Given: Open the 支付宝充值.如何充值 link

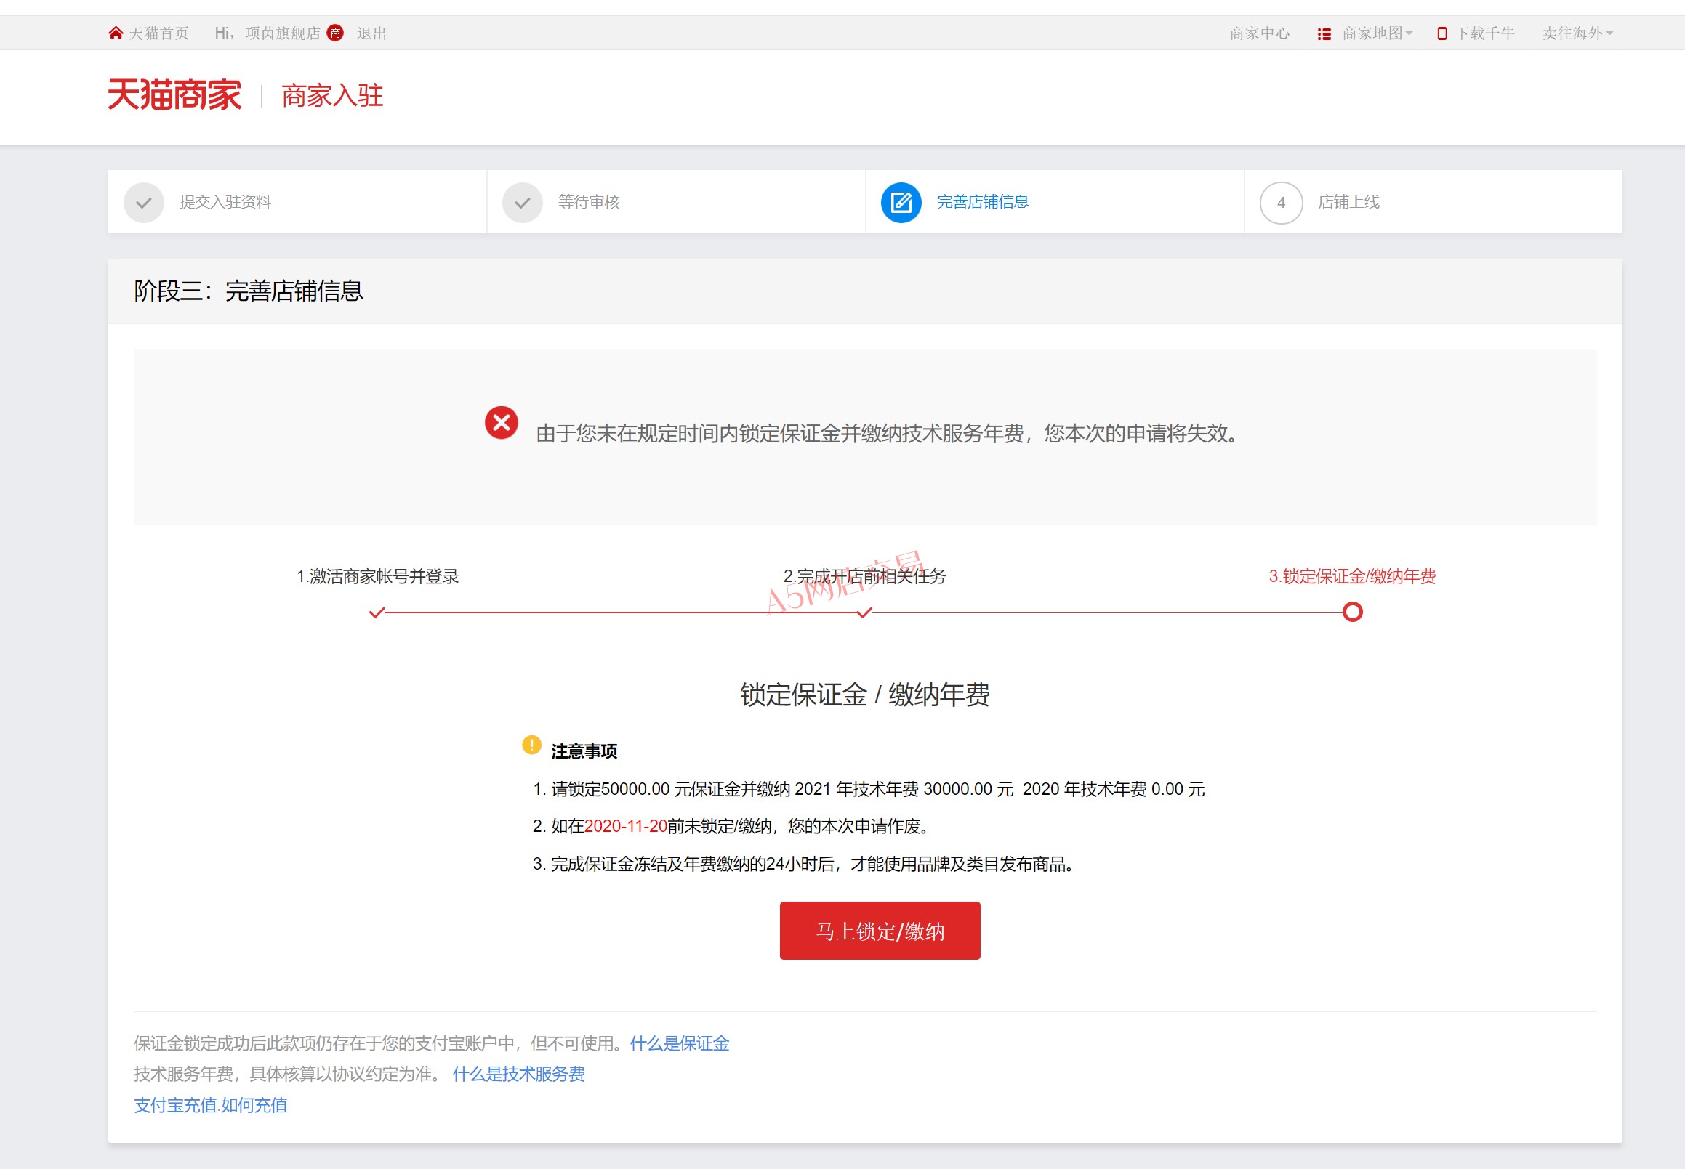Looking at the screenshot, I should click(210, 1104).
